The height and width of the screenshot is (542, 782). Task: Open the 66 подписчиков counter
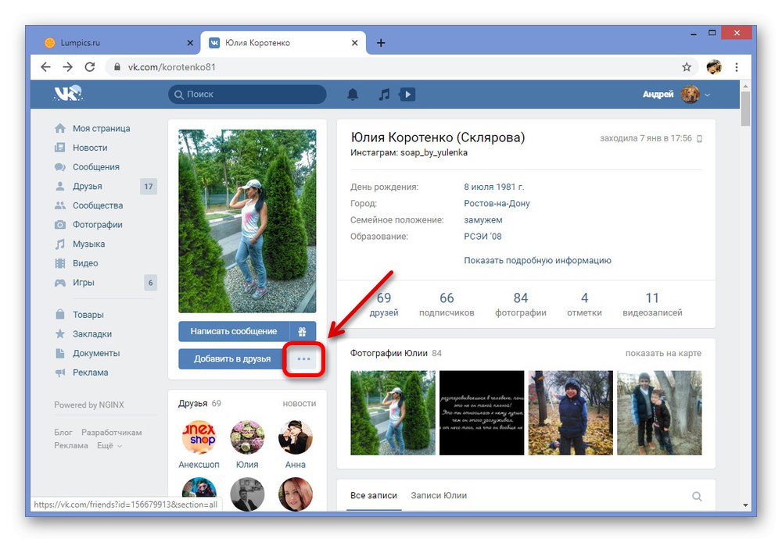[447, 305]
